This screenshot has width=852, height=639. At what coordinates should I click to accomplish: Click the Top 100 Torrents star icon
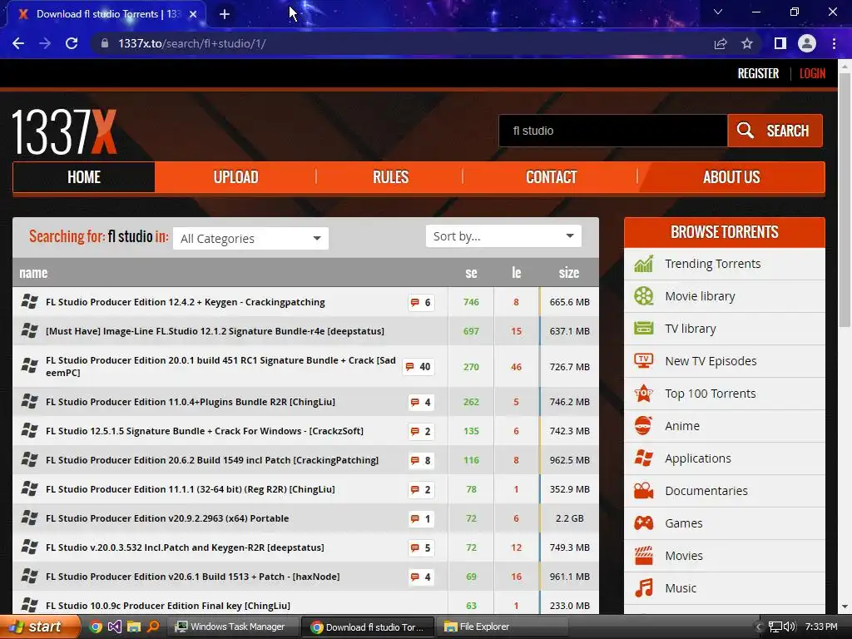click(x=643, y=394)
